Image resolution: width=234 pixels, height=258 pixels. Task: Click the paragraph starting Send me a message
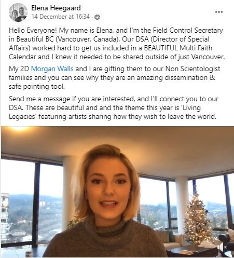113,107
